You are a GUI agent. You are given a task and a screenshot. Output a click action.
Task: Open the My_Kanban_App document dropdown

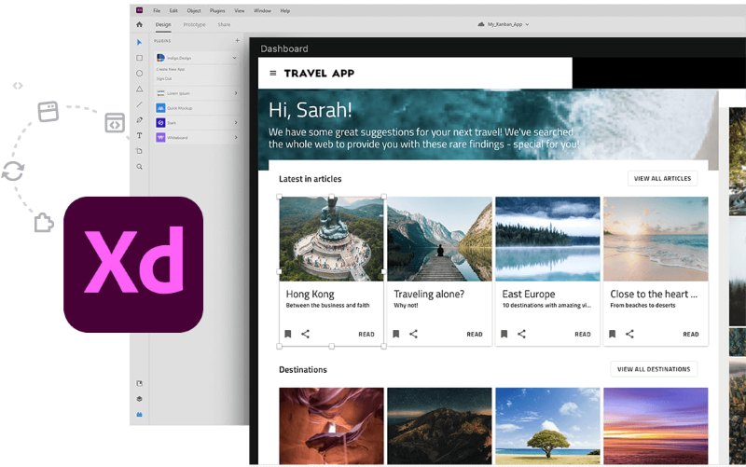(527, 24)
